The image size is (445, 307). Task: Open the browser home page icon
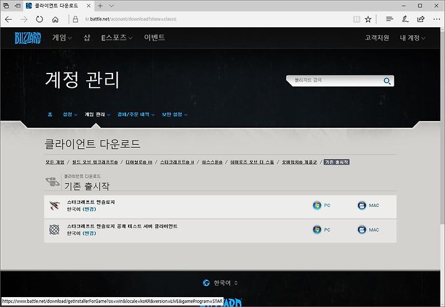click(x=56, y=19)
